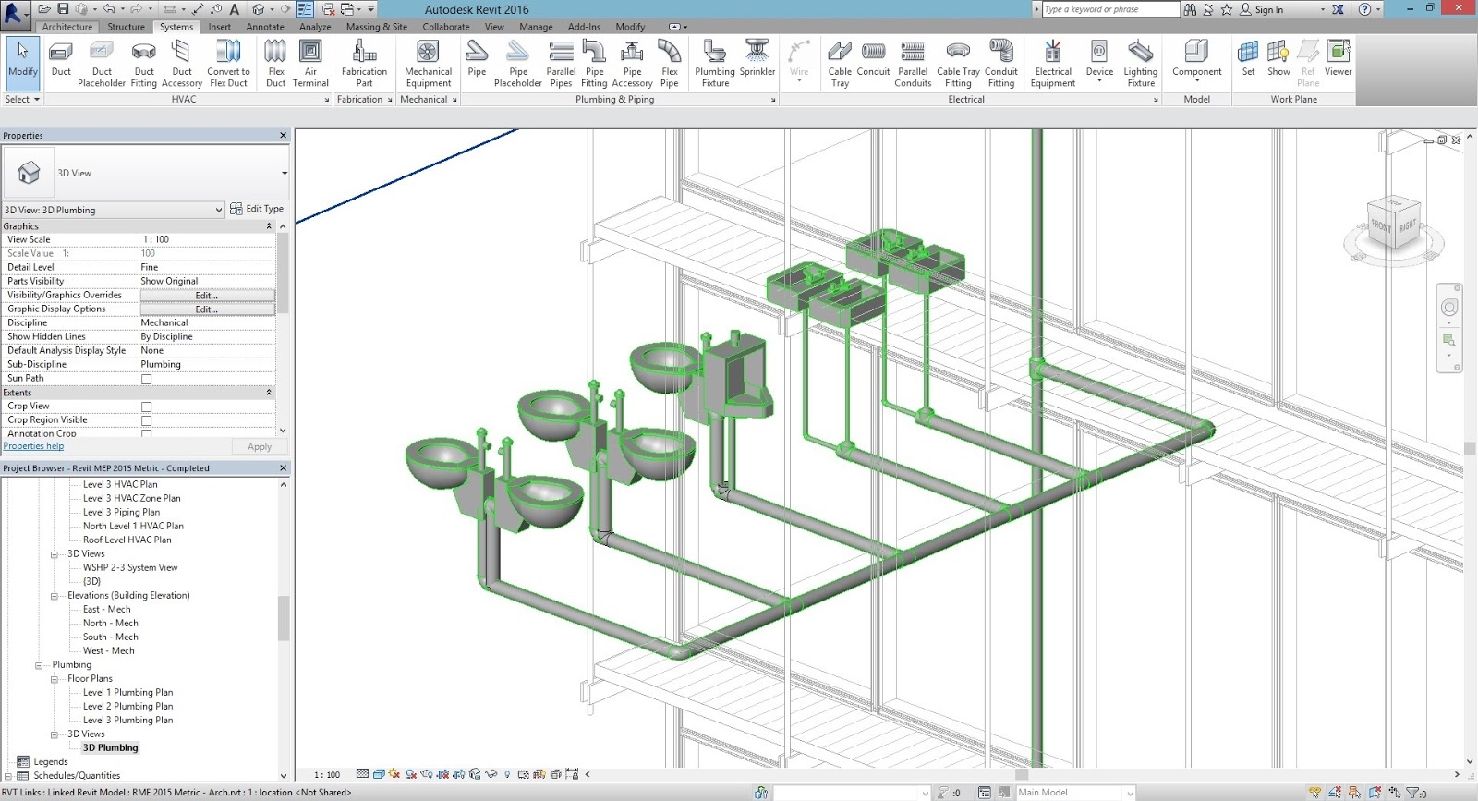Switch to the Manage tab

tap(536, 27)
